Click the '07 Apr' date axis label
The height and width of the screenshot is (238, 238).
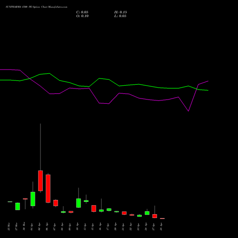(x=54, y=227)
